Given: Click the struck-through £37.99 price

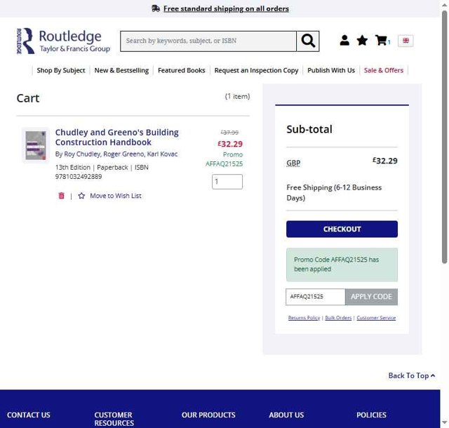Looking at the screenshot, I should [229, 133].
